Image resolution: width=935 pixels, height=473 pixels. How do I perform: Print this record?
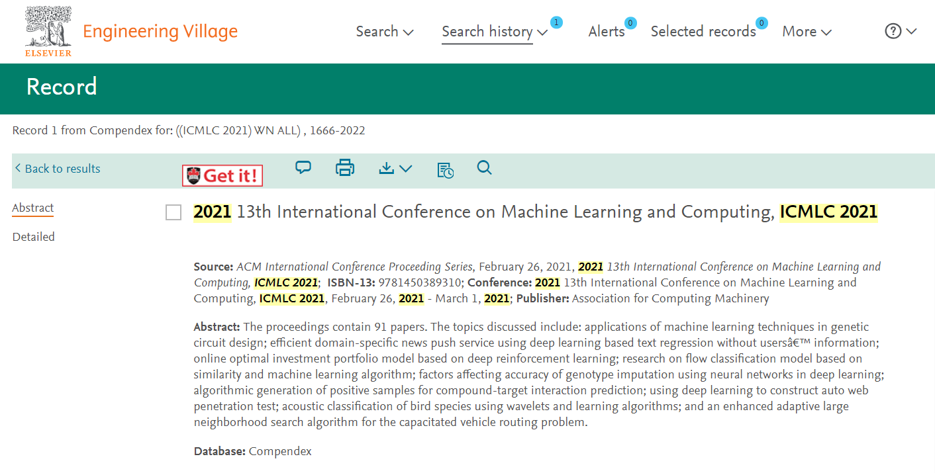tap(345, 168)
